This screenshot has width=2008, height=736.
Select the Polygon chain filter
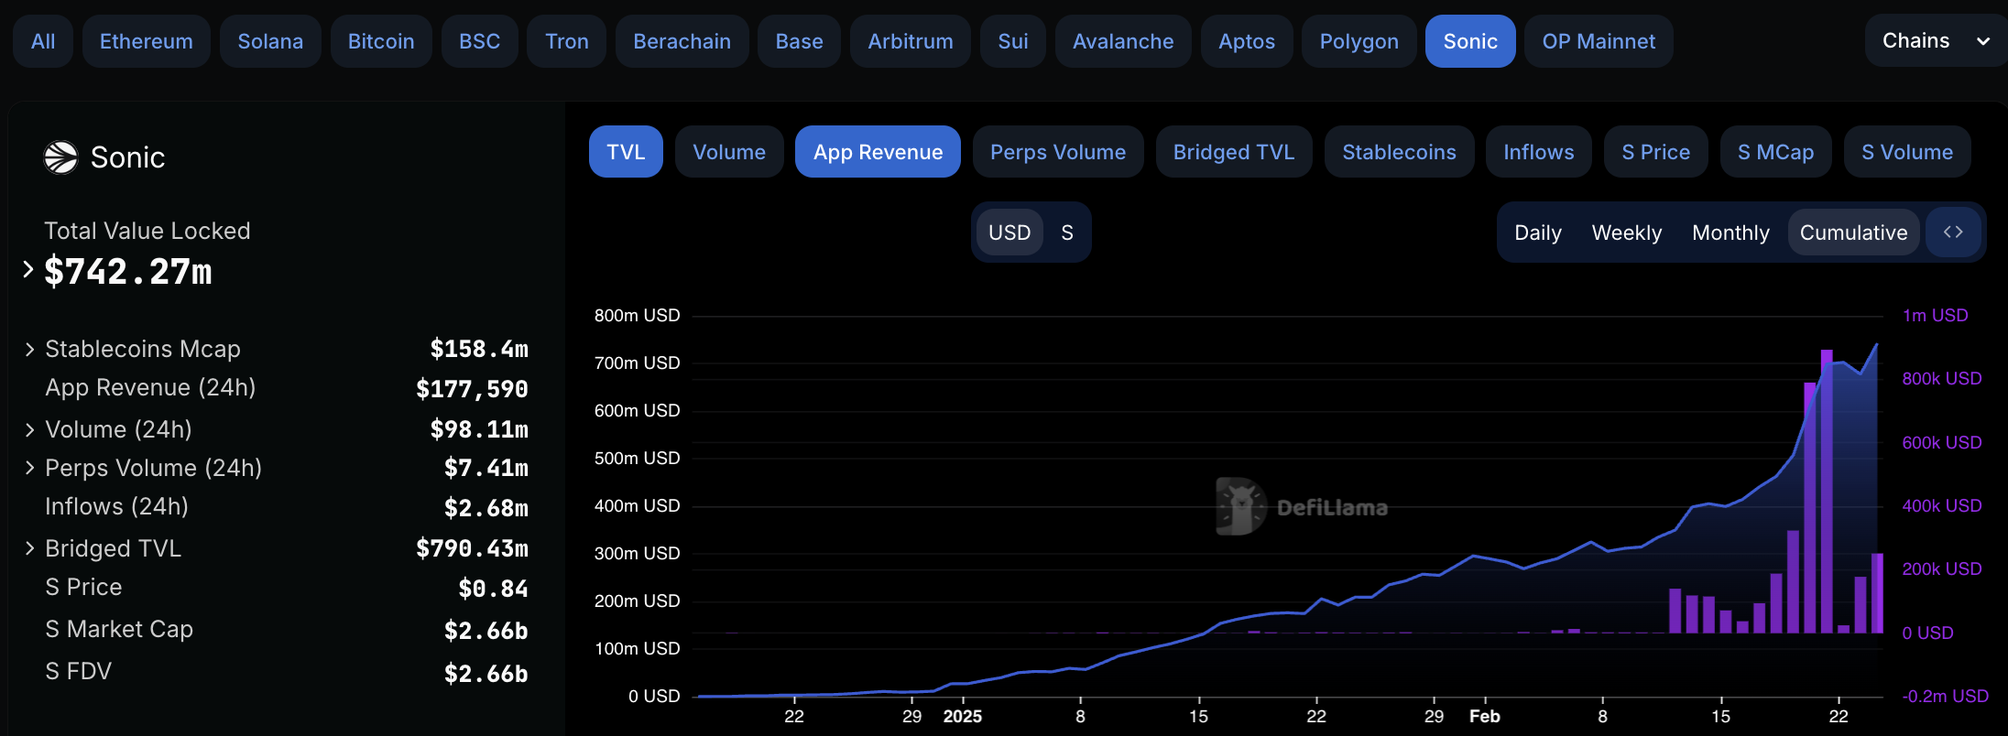(x=1359, y=41)
